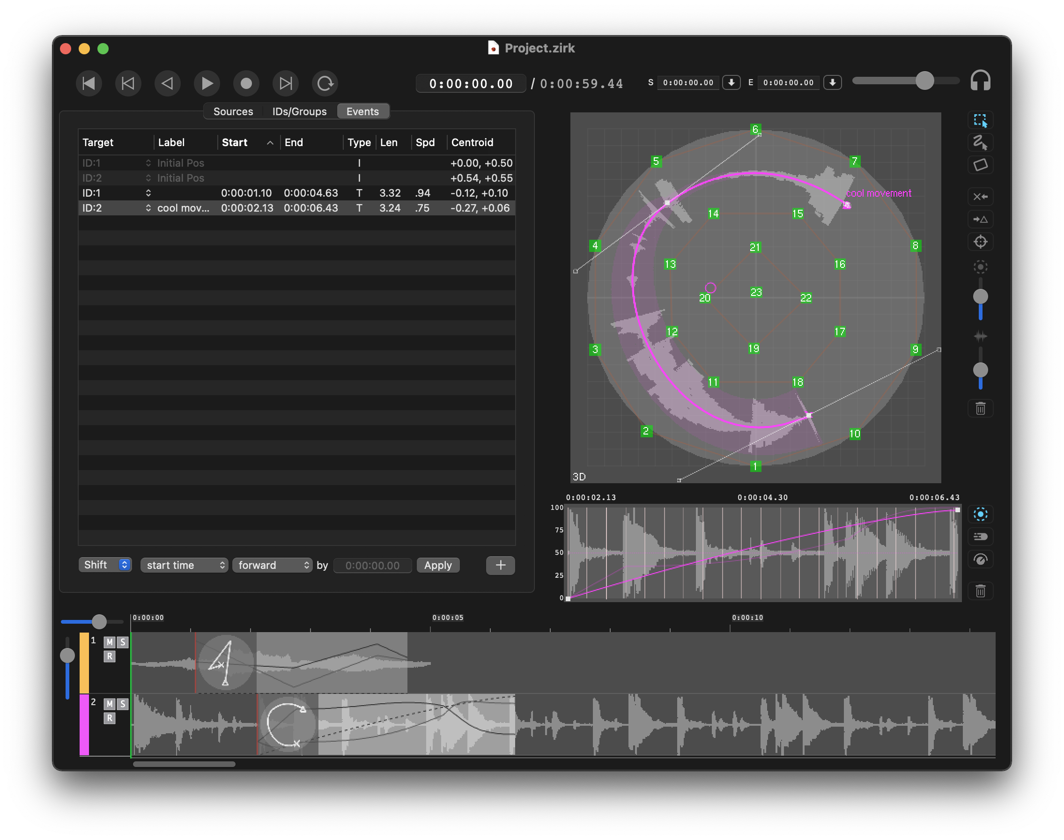
Task: Set S time with its down-arrow button
Action: click(x=731, y=82)
